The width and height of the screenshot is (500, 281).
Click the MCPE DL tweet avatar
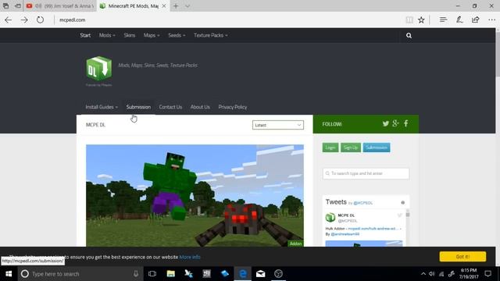click(x=330, y=218)
